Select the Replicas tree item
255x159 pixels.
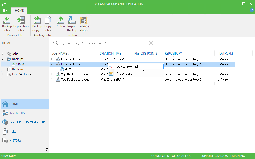18,69
